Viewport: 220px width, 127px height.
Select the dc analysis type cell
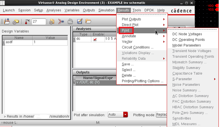coord(83,39)
